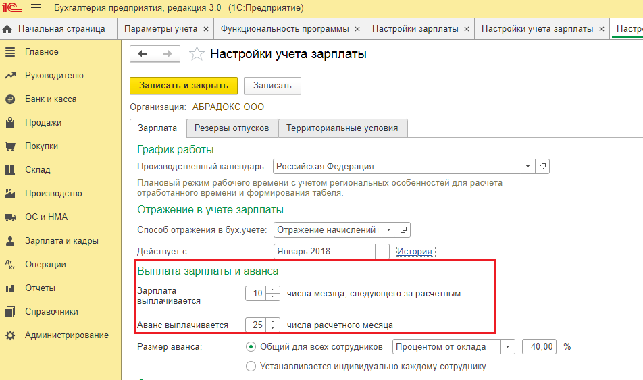Click the advance payment day field showing 25
Viewport: 643px width, 380px height.
pyautogui.click(x=256, y=325)
